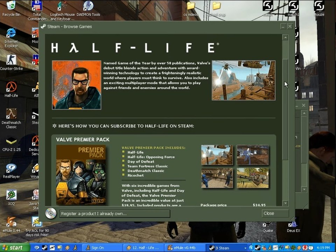This screenshot has width=336, height=252.
Task: Switch to eMule v0.44b taskbar item
Action: click(185, 248)
